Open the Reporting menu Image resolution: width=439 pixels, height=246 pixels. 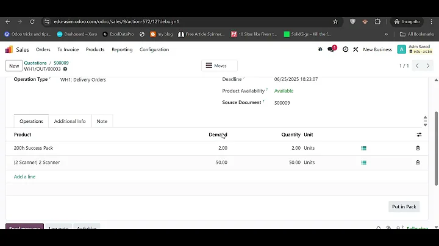(x=122, y=49)
